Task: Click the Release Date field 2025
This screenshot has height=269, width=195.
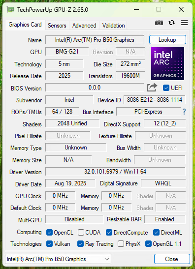Action: 64,76
